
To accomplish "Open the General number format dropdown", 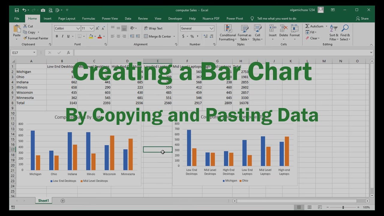I will [211, 28].
